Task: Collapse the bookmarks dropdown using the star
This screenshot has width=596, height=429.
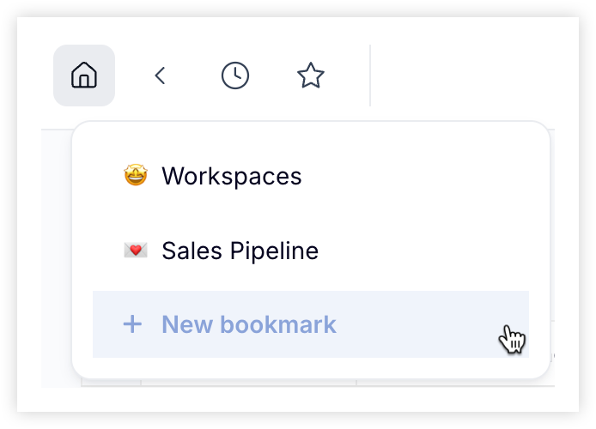Action: click(311, 76)
